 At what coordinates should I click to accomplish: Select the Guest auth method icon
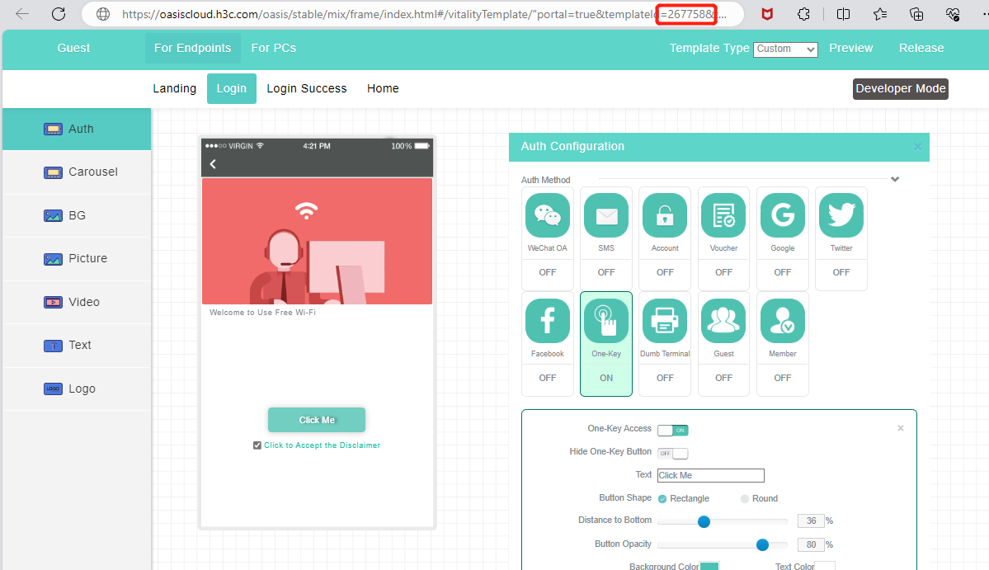coord(723,321)
